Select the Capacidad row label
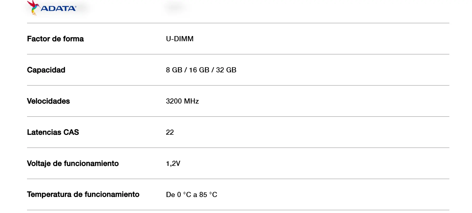472x213 pixels. pyautogui.click(x=46, y=70)
